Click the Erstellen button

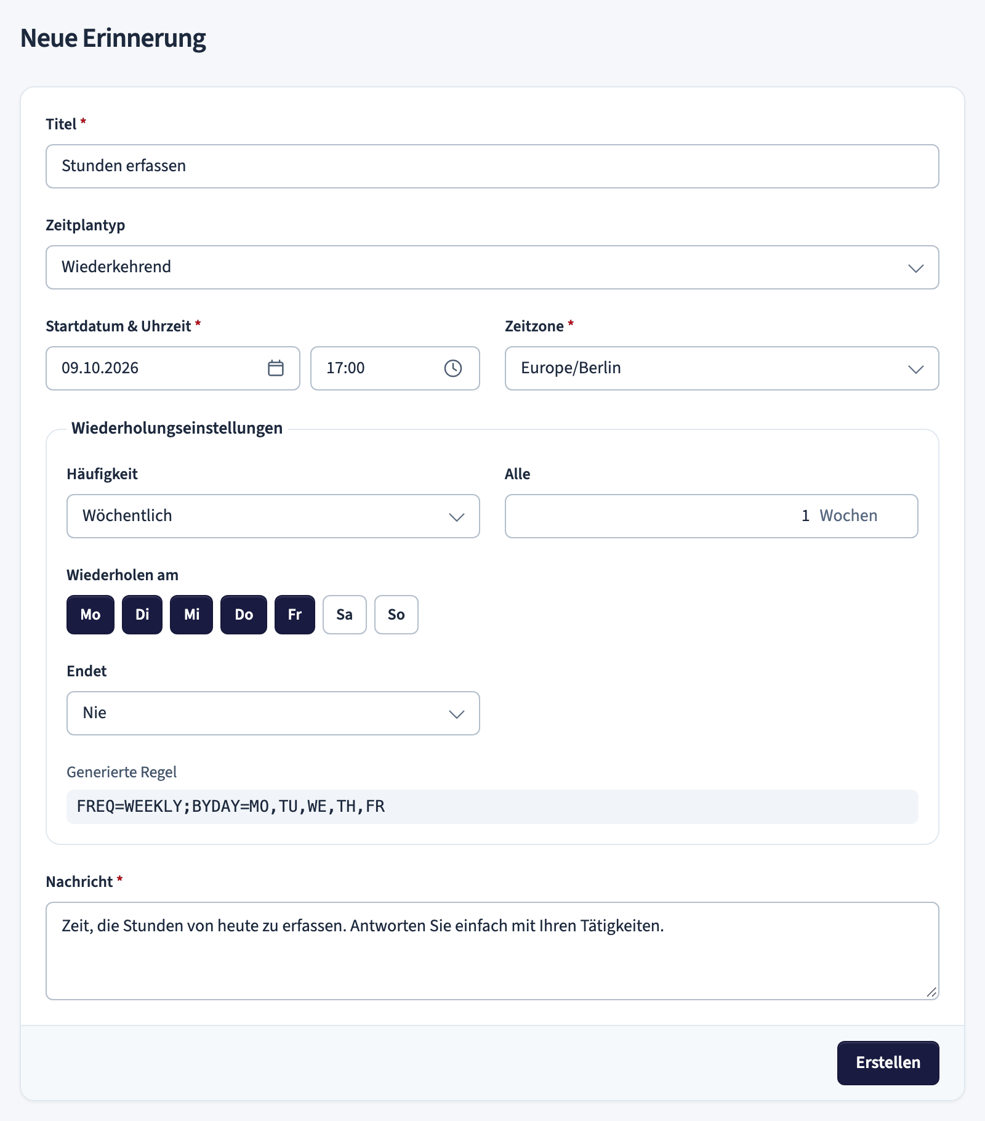click(x=888, y=1063)
